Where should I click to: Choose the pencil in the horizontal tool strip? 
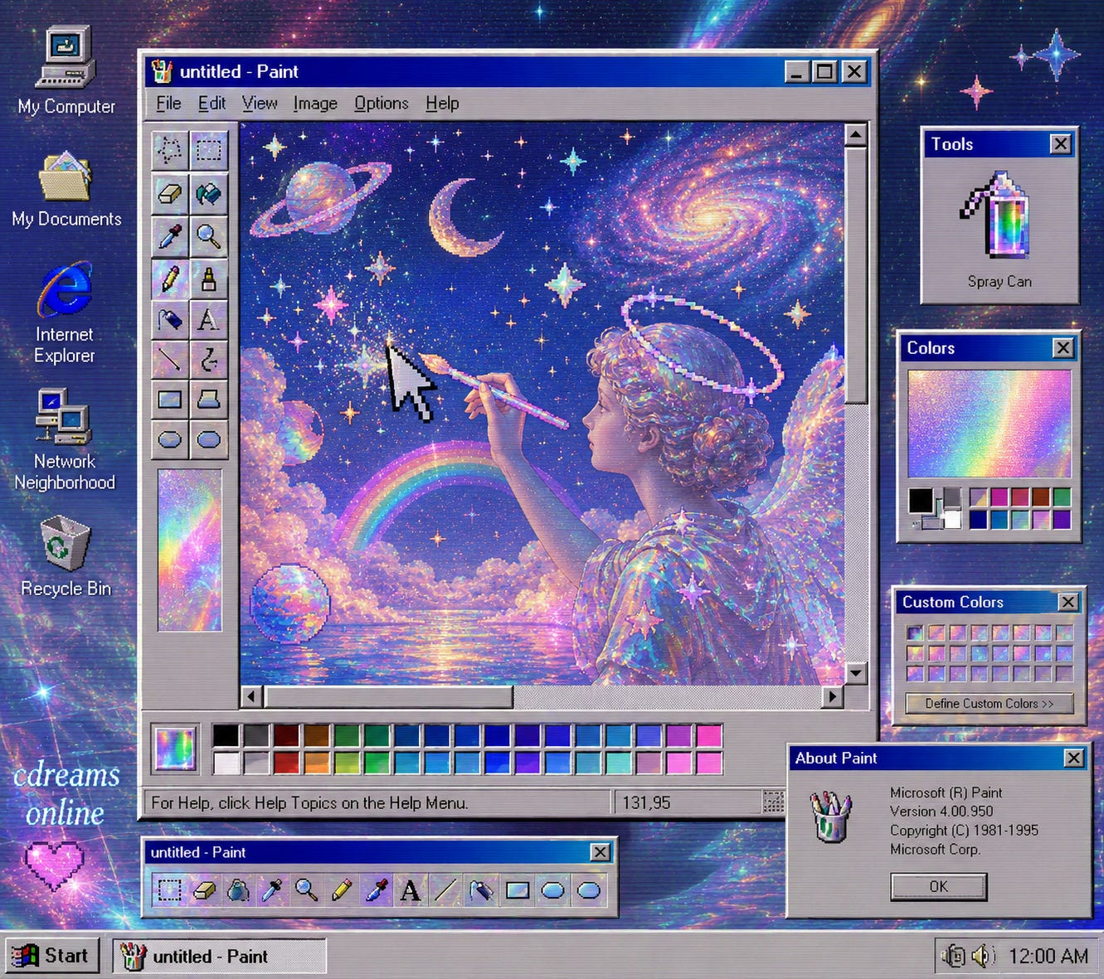[342, 890]
